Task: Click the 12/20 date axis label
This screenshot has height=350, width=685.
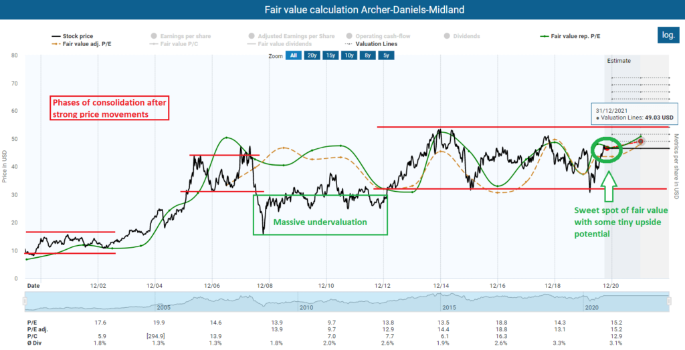Action: 611,285
